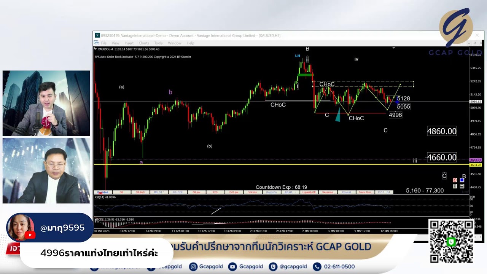This screenshot has width=487, height=274.
Task: Click the RSI(14) indicator label
Action: [105, 197]
